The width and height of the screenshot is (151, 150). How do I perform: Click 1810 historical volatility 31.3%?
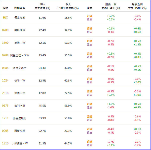(x=42, y=143)
